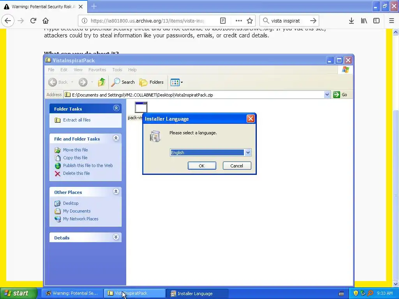Click the magnifier system tray icon
399x299 pixels.
coord(370,293)
